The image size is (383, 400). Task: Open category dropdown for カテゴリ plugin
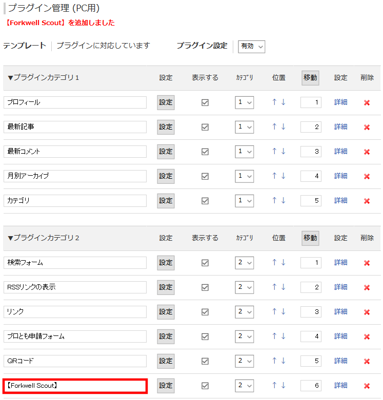click(245, 201)
